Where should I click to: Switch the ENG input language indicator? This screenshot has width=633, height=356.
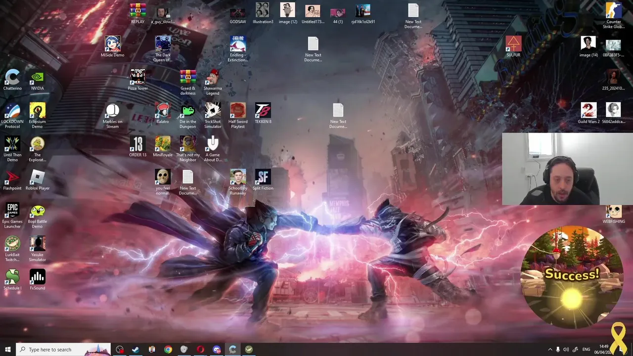tap(586, 350)
